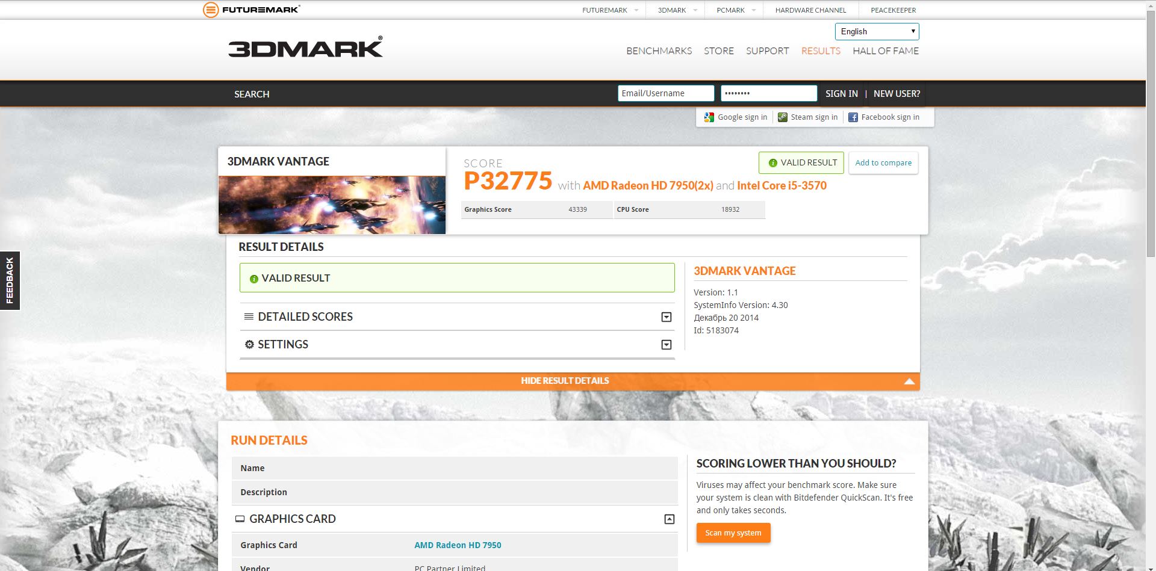The image size is (1156, 571).
Task: Click the 3DMARK logo
Action: [x=305, y=47]
